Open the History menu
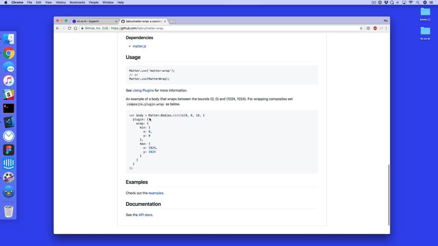438x246 pixels. [61, 2]
